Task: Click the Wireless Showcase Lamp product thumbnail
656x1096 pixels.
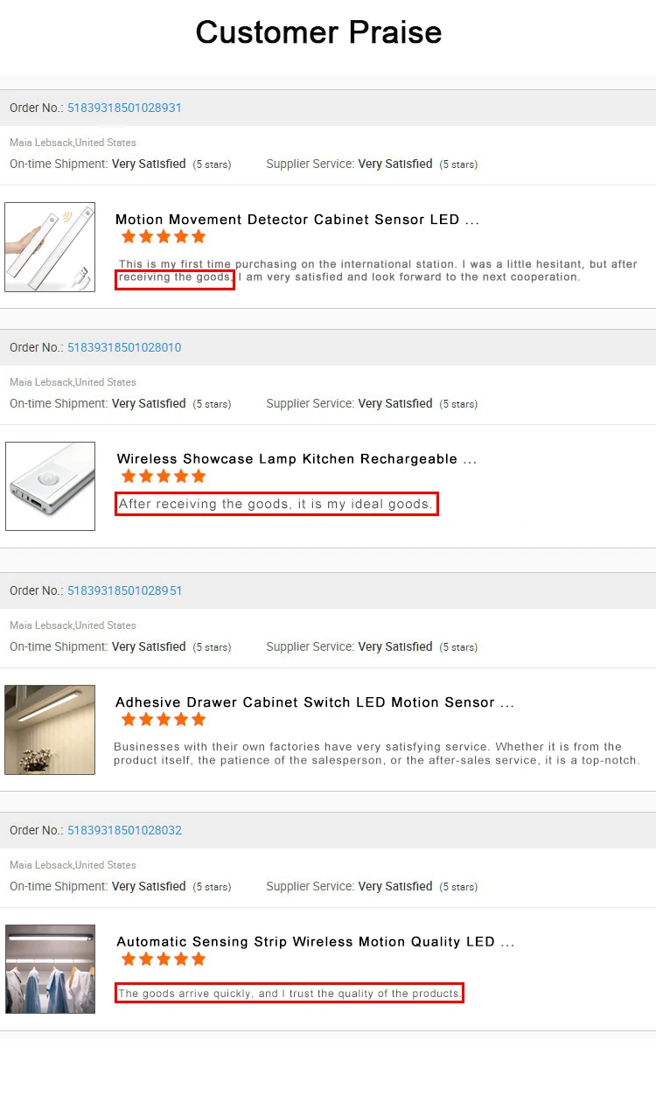Action: point(50,486)
